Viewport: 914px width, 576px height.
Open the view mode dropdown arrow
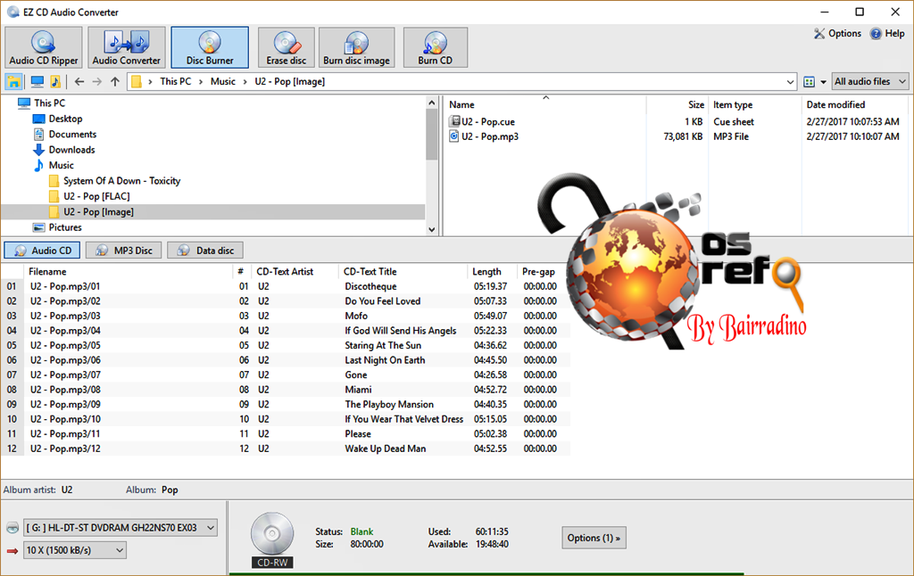coord(823,82)
